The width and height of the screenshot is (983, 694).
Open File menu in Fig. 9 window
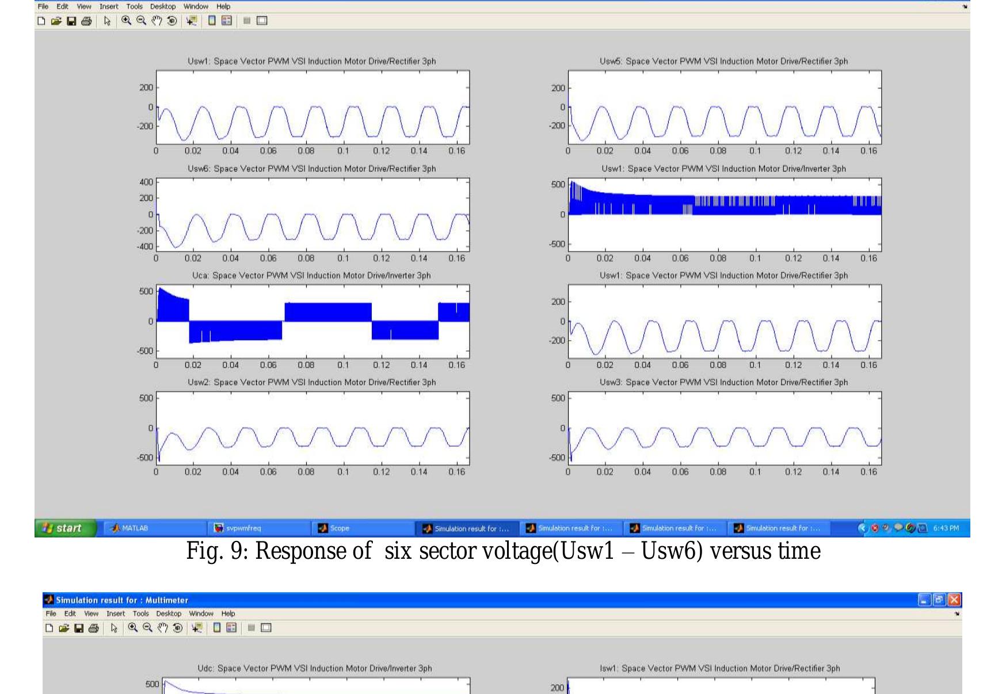[43, 7]
